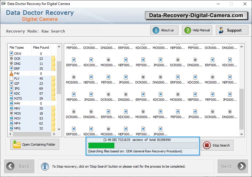Click the M2TS files found count 29
The image size is (252, 177).
click(x=41, y=98)
